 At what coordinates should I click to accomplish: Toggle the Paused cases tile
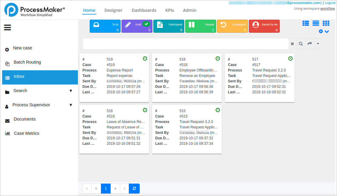tap(200, 26)
